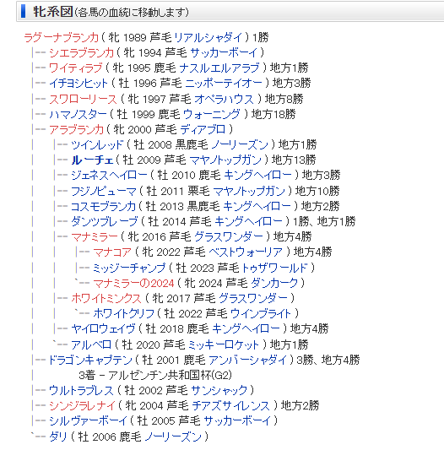Select the ホワイトミンクス mare link
This screenshot has width=444, height=450.
(x=106, y=299)
